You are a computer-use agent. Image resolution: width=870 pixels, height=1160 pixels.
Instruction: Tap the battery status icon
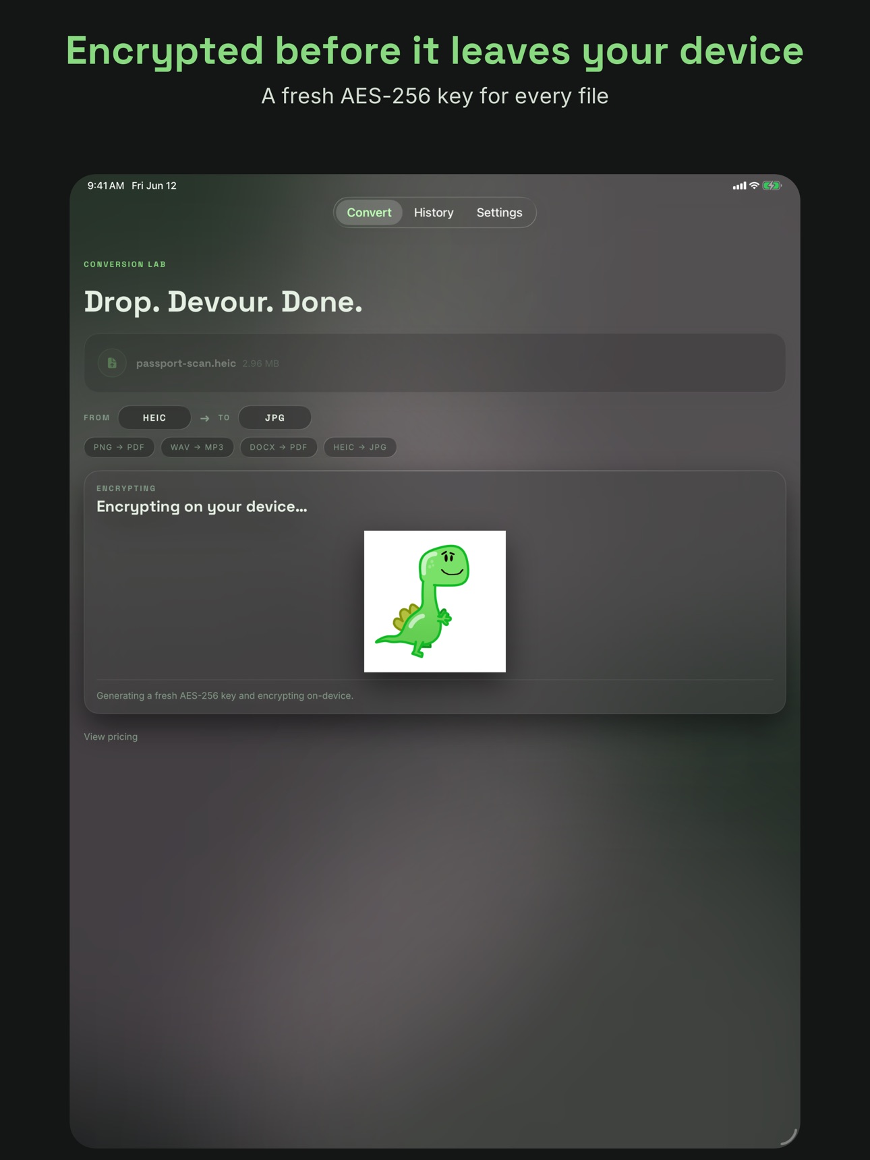pyautogui.click(x=772, y=185)
